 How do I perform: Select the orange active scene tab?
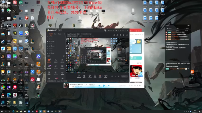[51, 34]
